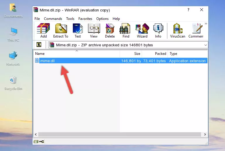Click the mime.dll file icon
This screenshot has height=151, width=225.
pos(37,60)
